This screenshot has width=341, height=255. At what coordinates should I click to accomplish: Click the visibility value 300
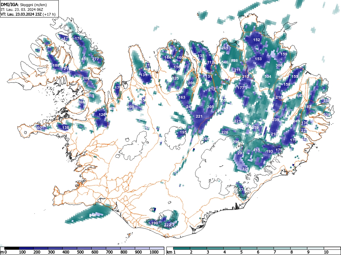[x=279, y=65]
